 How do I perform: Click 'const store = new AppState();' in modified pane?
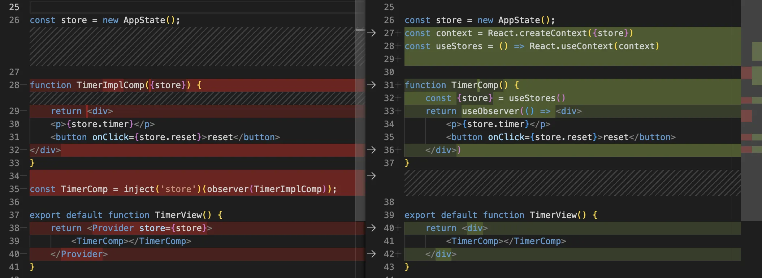tap(480, 20)
